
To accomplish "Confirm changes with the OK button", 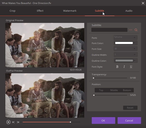I will (103, 121).
